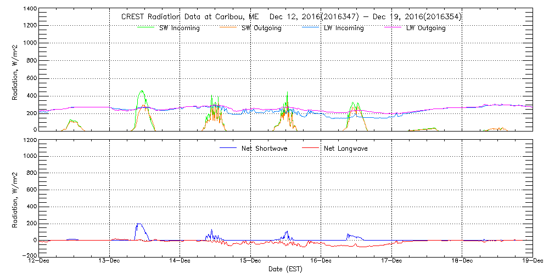The height and width of the screenshot is (274, 549).
Task: Click the 18-Dec date tick label
Action: [x=462, y=261]
